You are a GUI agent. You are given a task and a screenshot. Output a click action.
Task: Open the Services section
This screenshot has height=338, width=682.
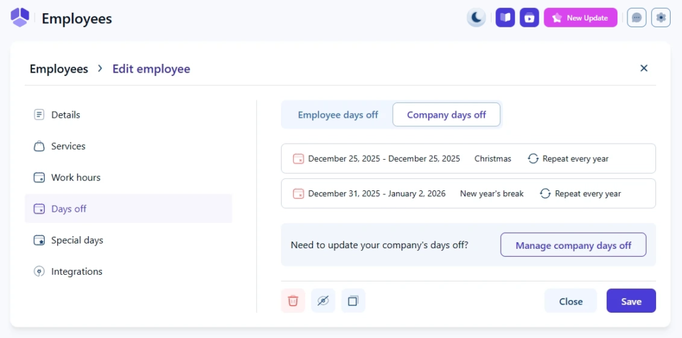pyautogui.click(x=68, y=146)
